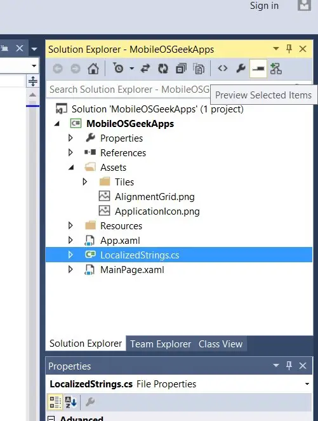Screen dimensions: 318x421
Task: Click the View Code angle brackets icon
Action: (222, 69)
